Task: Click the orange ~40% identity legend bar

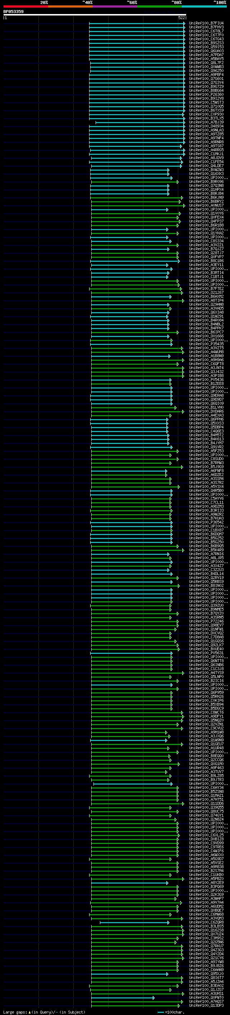Action: 70,6
